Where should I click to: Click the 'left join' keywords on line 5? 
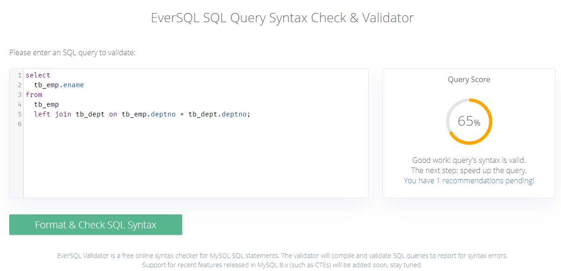tap(53, 114)
